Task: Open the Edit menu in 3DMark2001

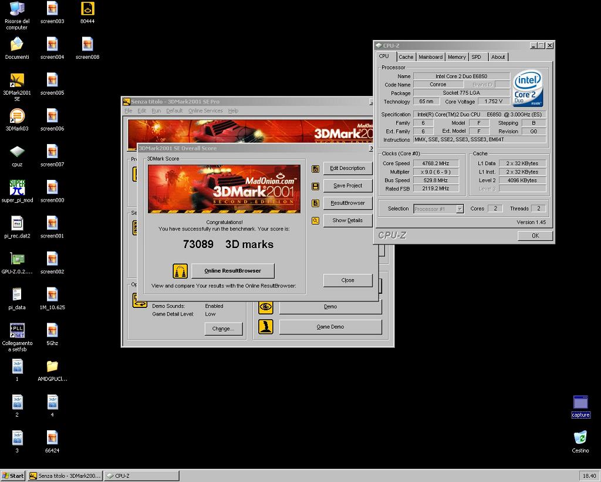Action: coord(142,111)
